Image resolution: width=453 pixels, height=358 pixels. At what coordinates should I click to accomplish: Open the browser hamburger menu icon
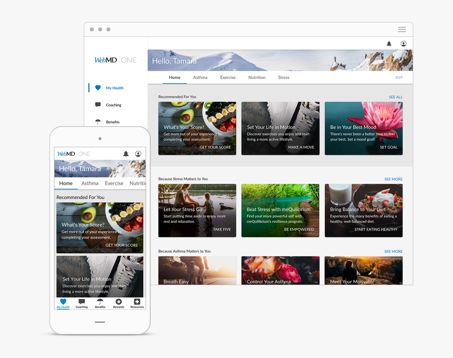(x=402, y=29)
